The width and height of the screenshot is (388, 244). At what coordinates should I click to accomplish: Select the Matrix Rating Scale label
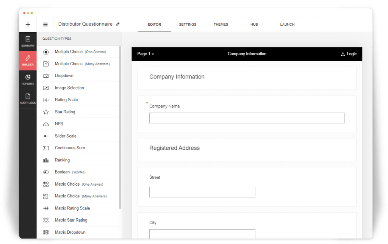[x=72, y=208]
